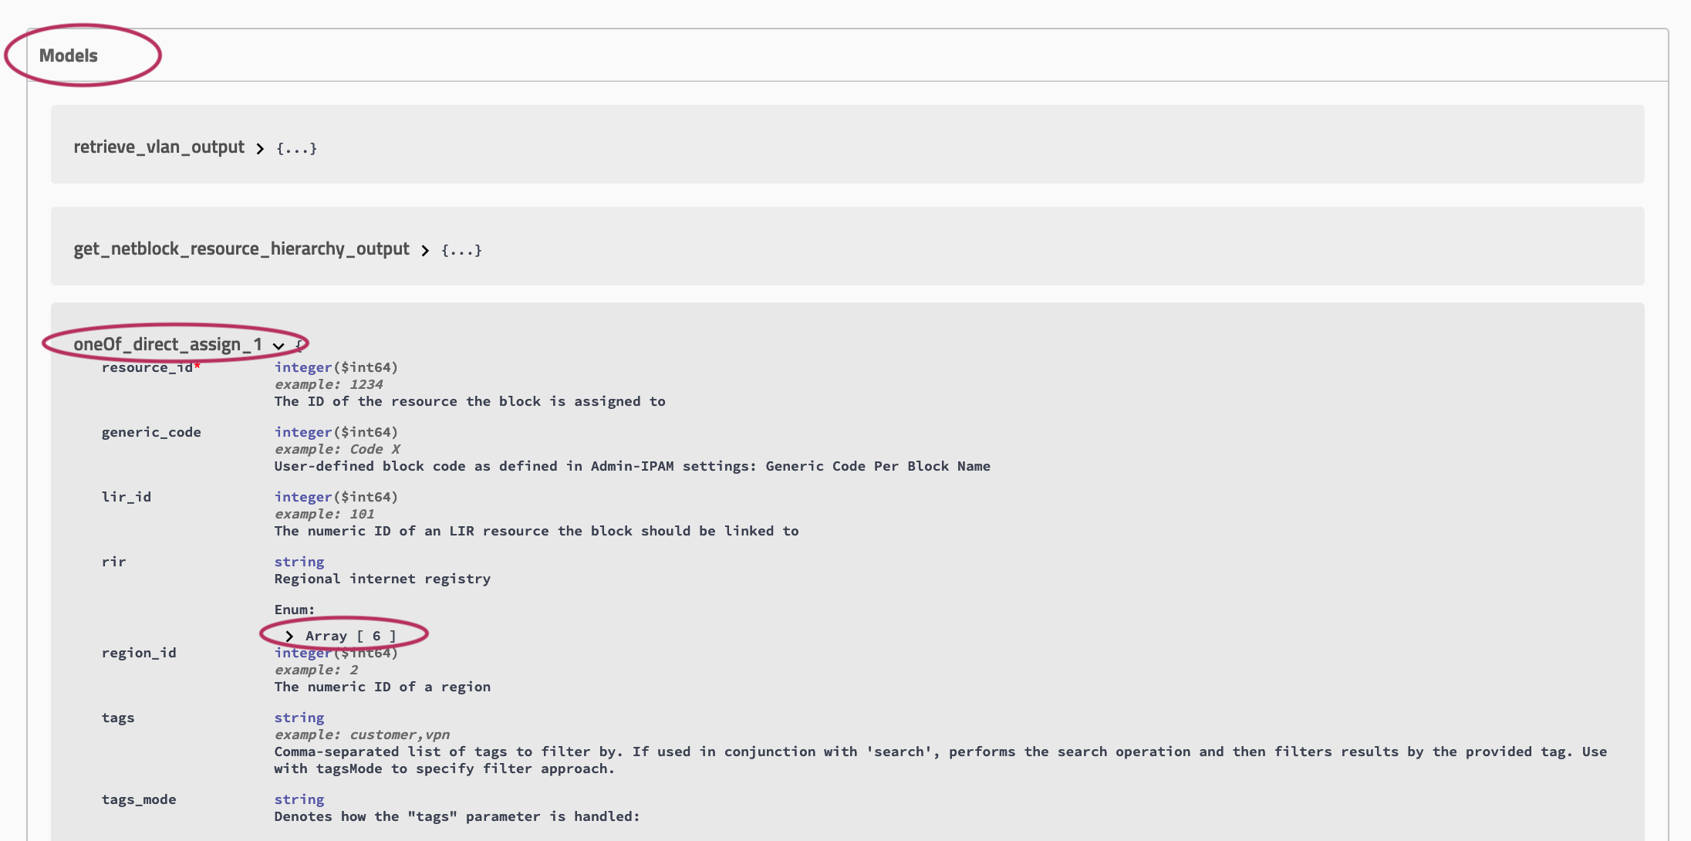Click the tags_mode property name
The width and height of the screenshot is (1691, 841).
(x=139, y=799)
